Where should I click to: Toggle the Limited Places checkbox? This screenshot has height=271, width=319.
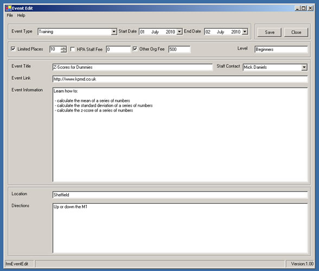click(13, 49)
